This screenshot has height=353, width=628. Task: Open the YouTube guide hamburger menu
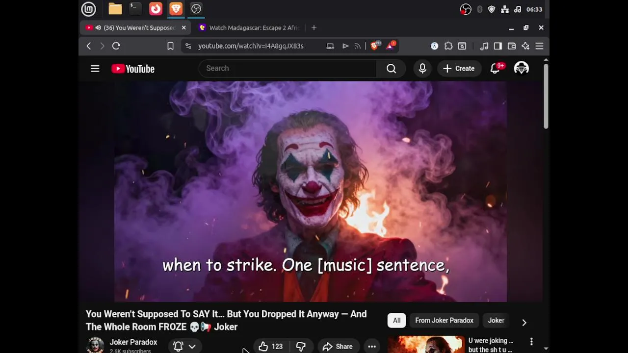point(95,69)
